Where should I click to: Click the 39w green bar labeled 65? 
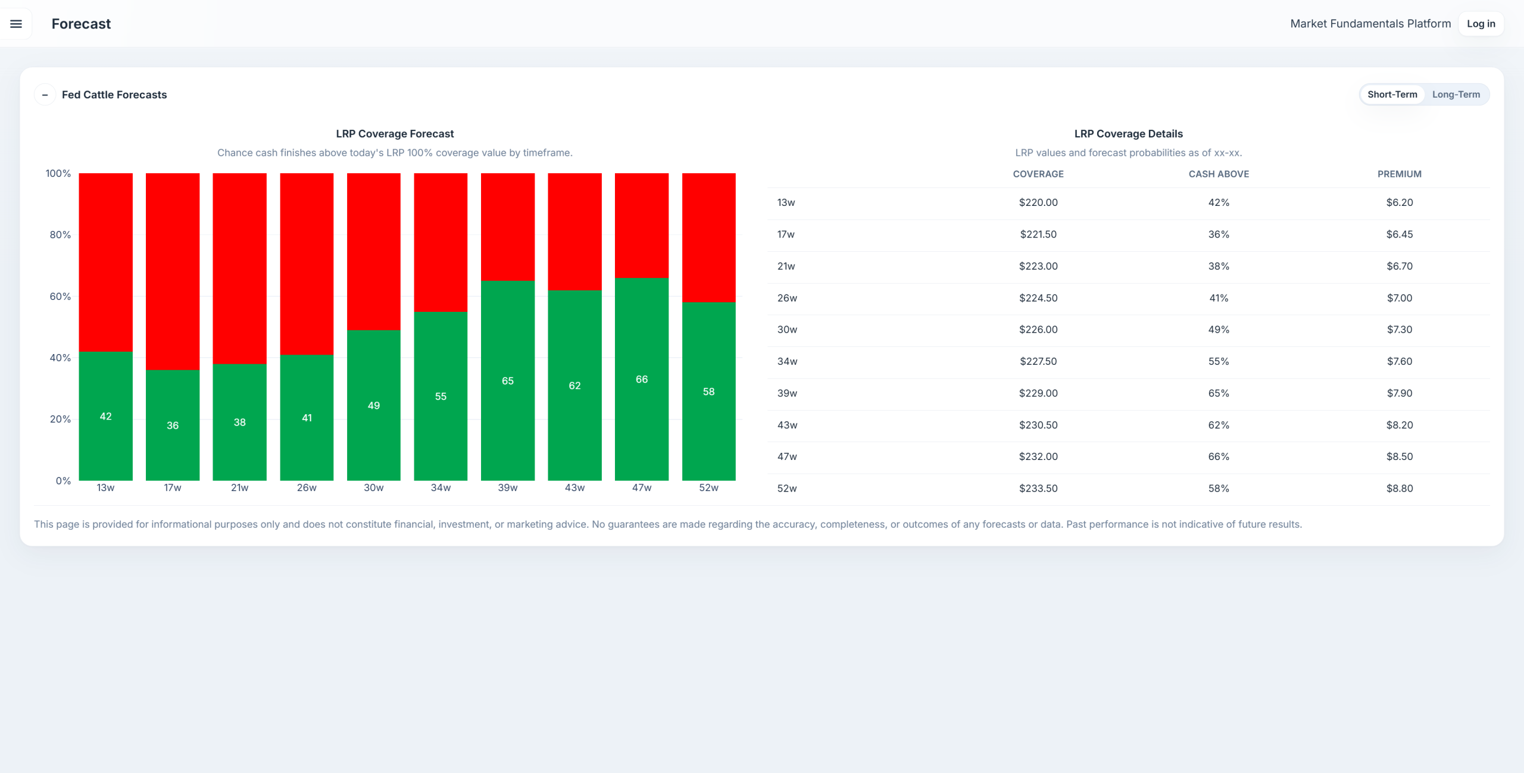[508, 380]
